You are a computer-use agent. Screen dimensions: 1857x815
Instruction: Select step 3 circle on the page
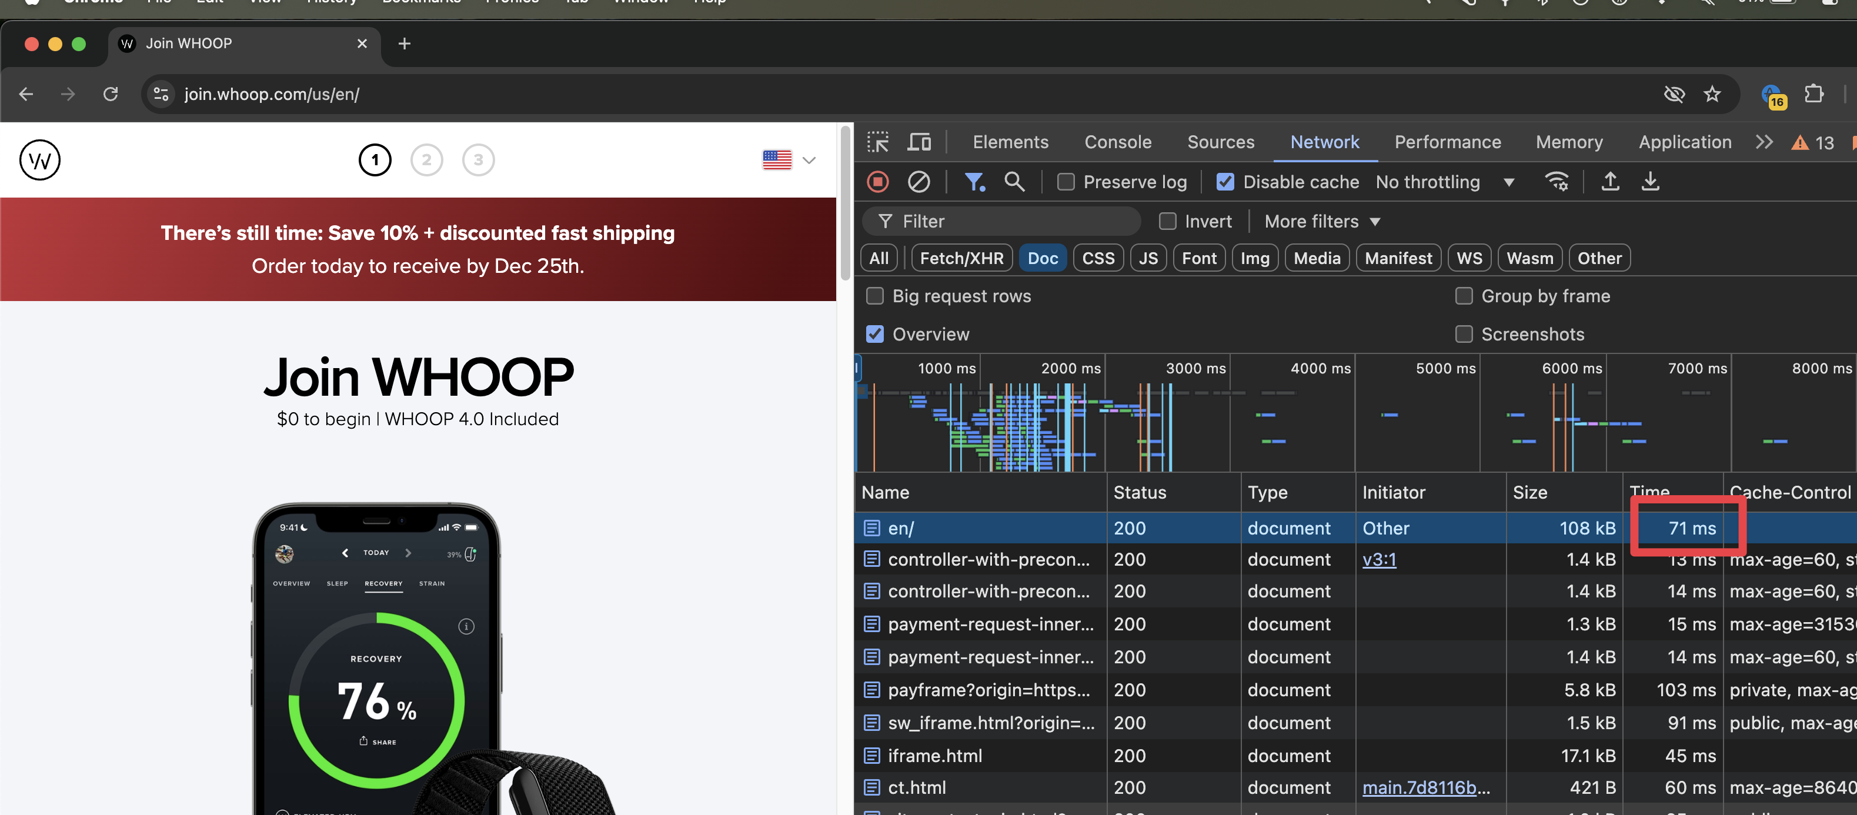click(479, 160)
